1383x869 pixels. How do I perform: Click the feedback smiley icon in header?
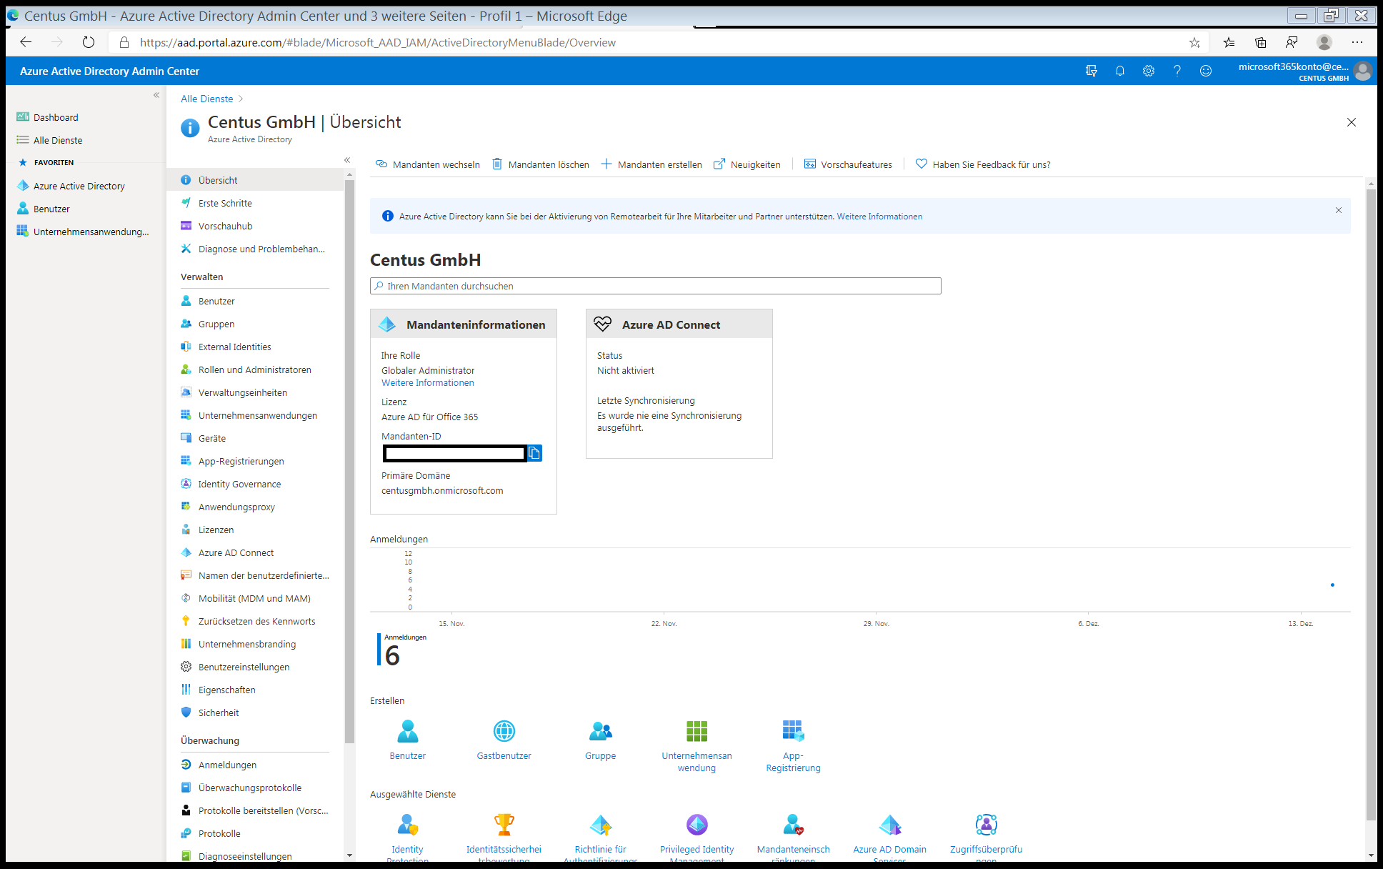click(x=1206, y=71)
